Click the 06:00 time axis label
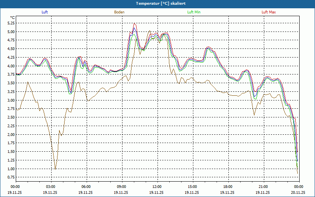 [86, 187]
